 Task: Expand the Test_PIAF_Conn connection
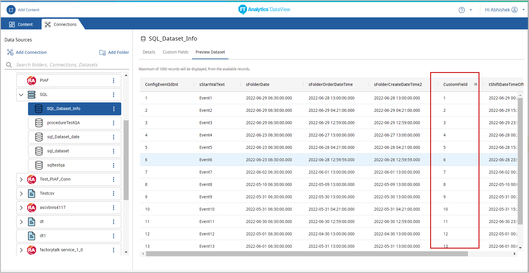(x=21, y=179)
